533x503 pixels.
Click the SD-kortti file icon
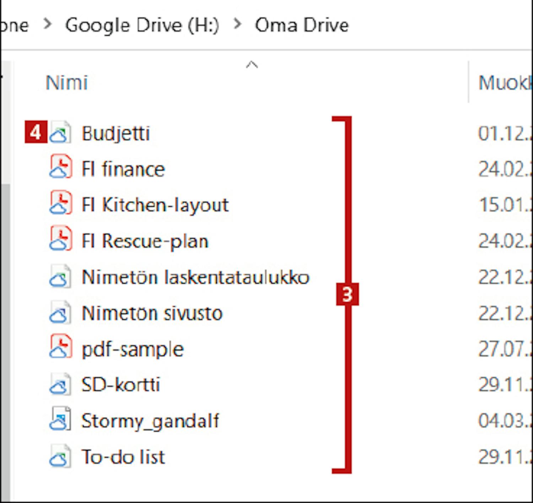[x=60, y=384]
